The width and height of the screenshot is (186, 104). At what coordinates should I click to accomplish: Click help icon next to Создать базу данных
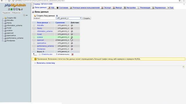click(x=57, y=16)
